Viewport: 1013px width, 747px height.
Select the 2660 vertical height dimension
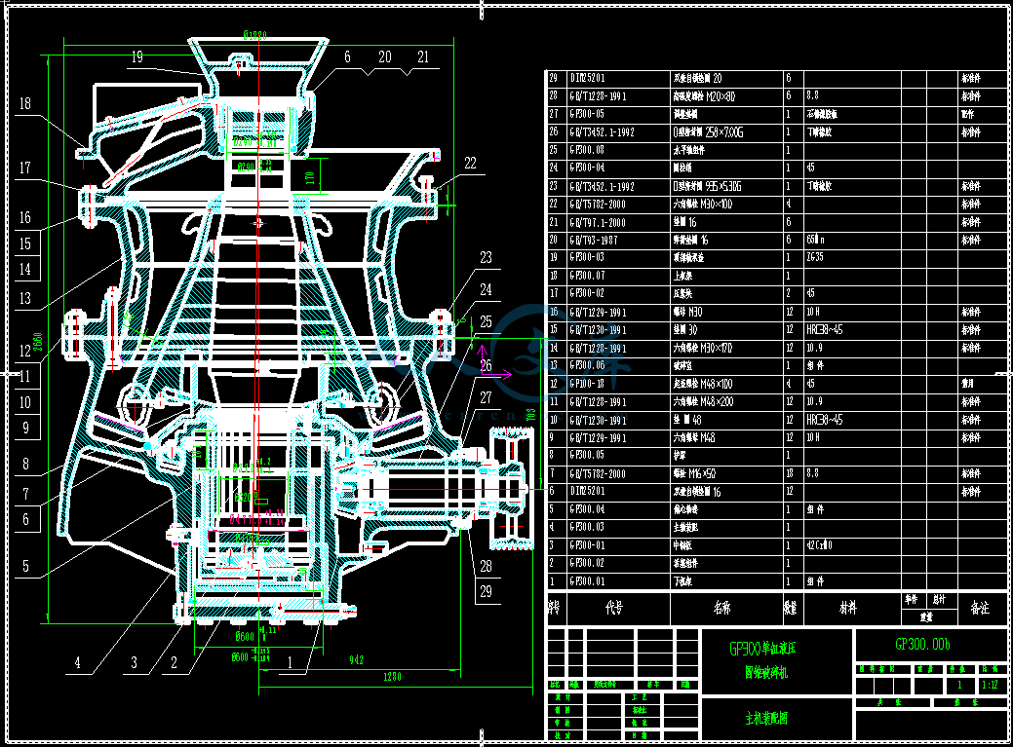[38, 343]
